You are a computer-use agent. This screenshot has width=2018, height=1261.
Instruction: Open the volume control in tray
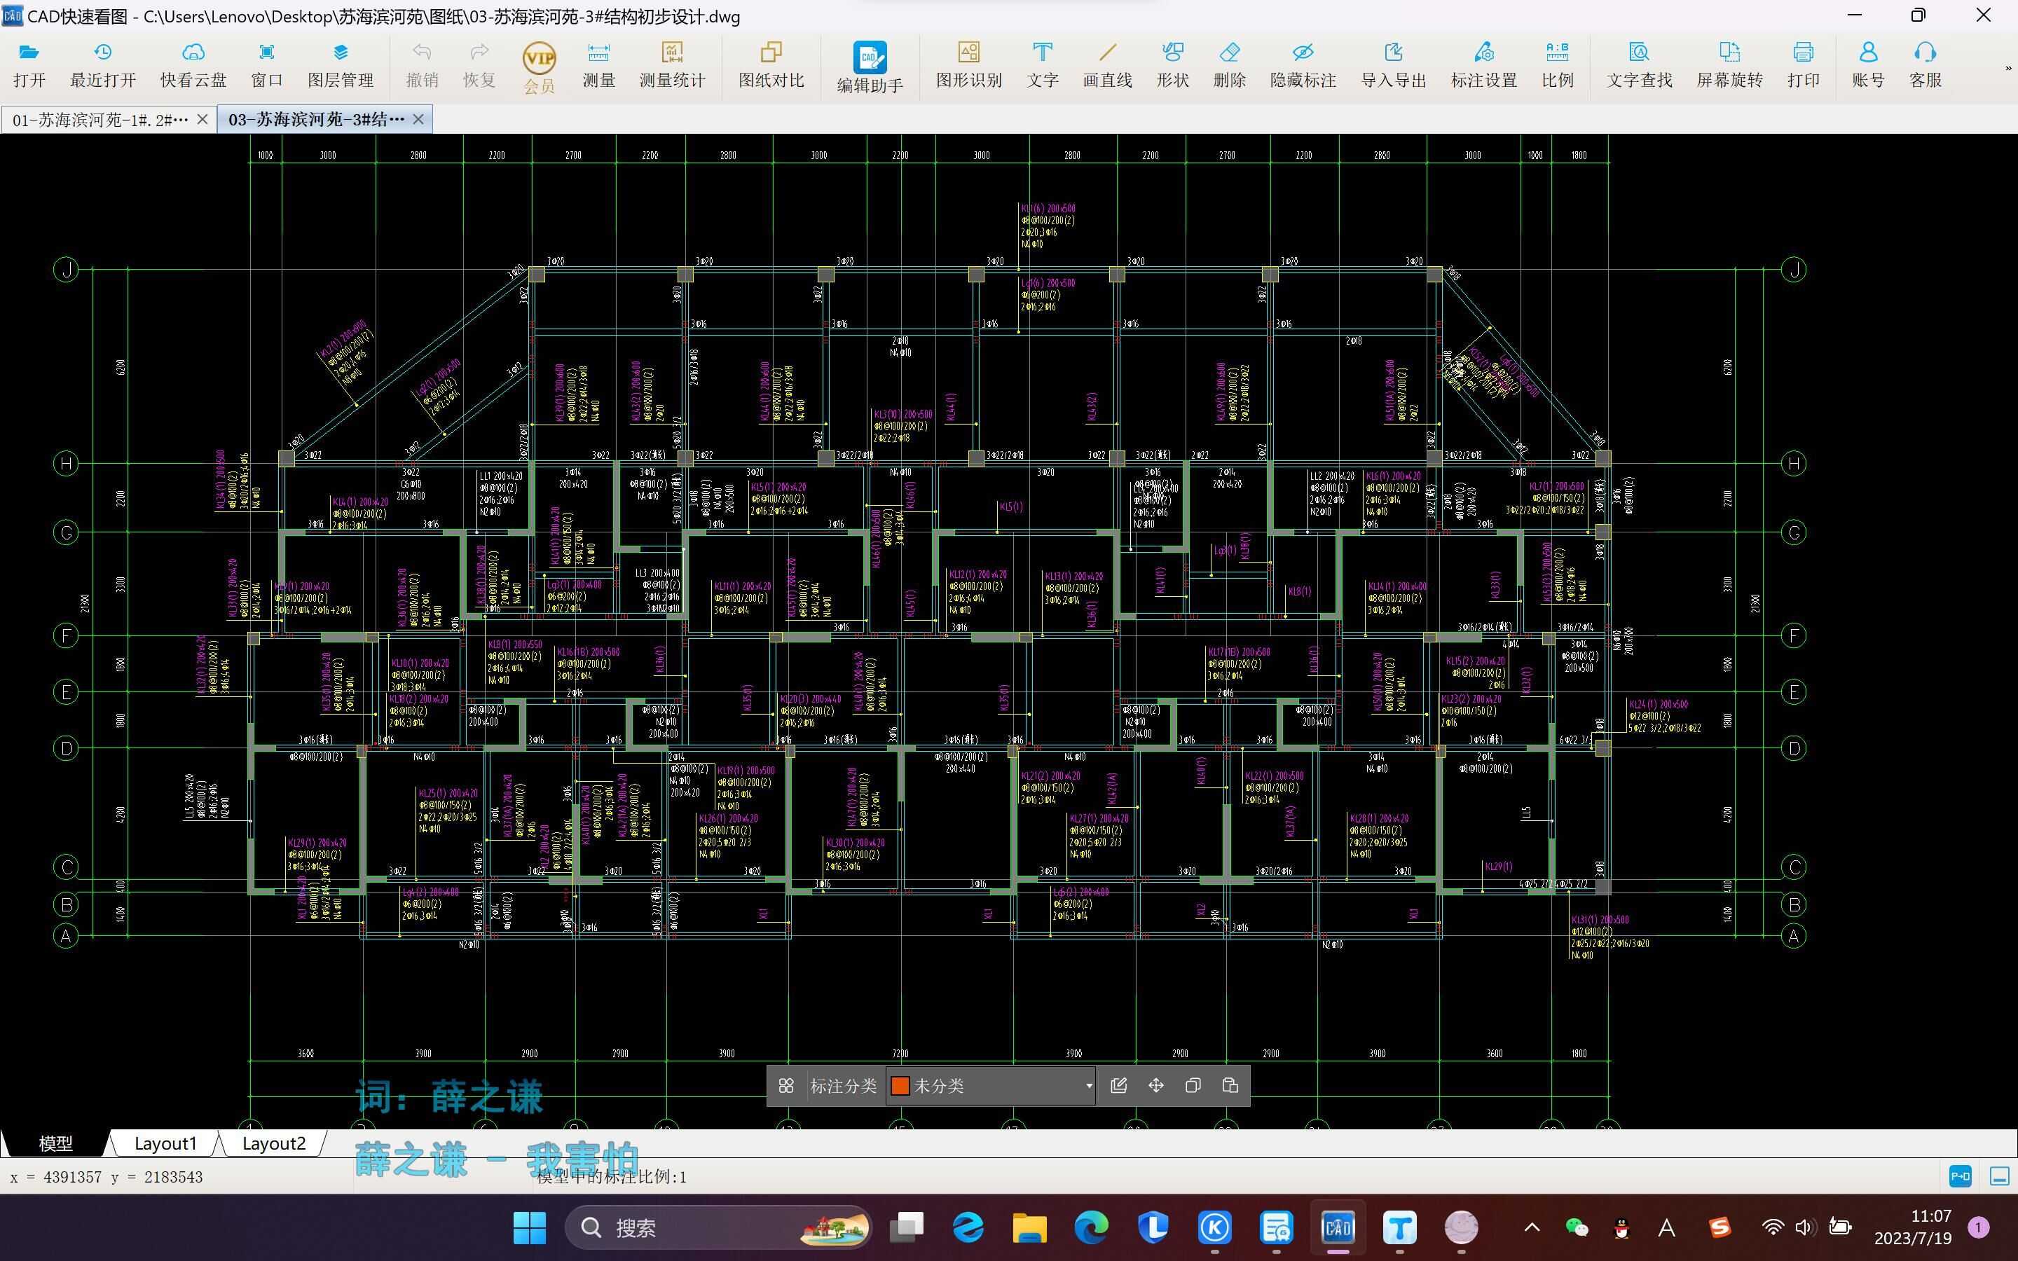coord(1806,1227)
